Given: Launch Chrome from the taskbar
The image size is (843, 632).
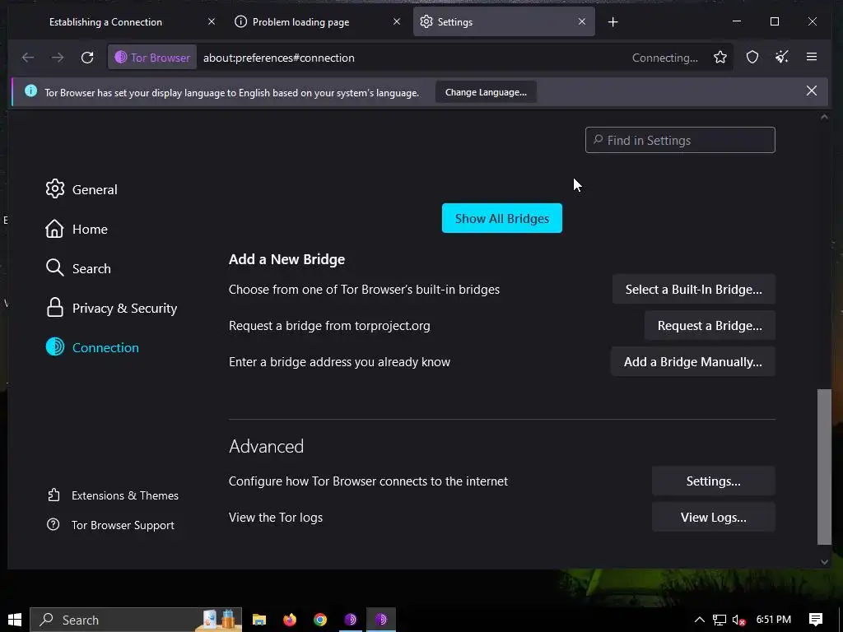Looking at the screenshot, I should click(x=320, y=620).
